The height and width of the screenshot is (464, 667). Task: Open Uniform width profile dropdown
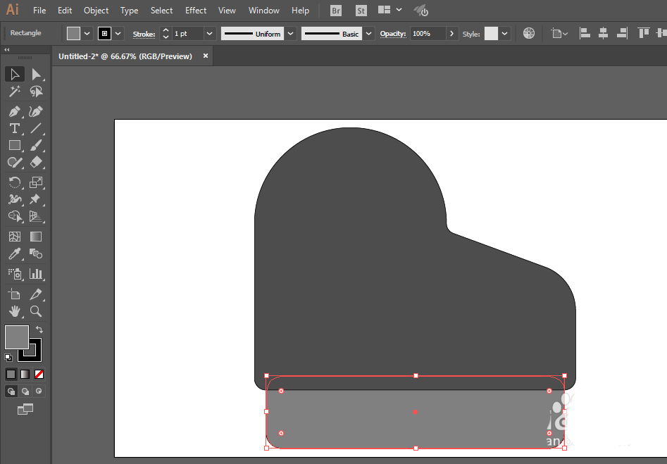[291, 34]
